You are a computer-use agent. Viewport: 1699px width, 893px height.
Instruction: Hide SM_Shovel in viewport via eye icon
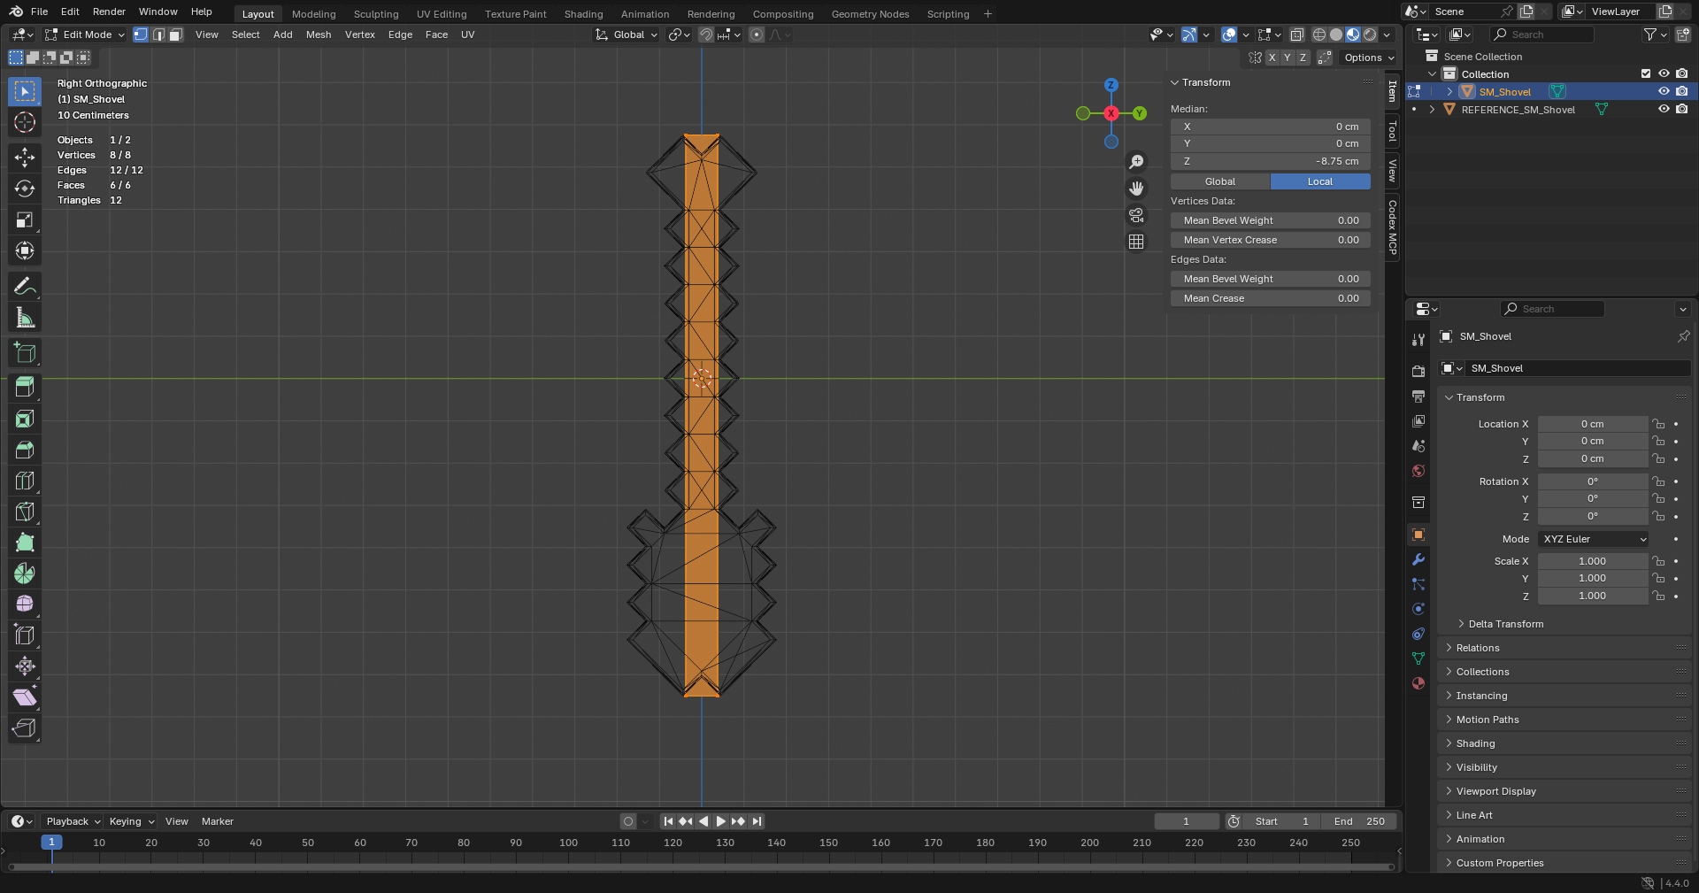click(1664, 91)
